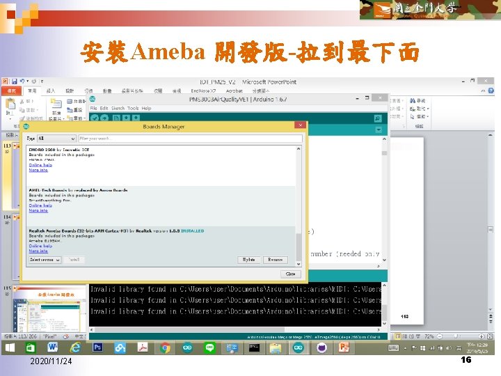Open More info link under EMORO 2560
Image resolution: width=501 pixels, height=376 pixels.
click(38, 170)
